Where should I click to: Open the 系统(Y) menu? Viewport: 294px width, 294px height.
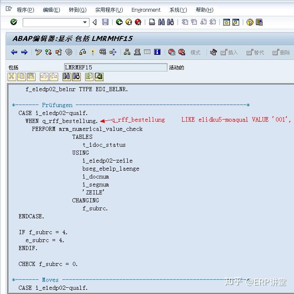coord(178,10)
